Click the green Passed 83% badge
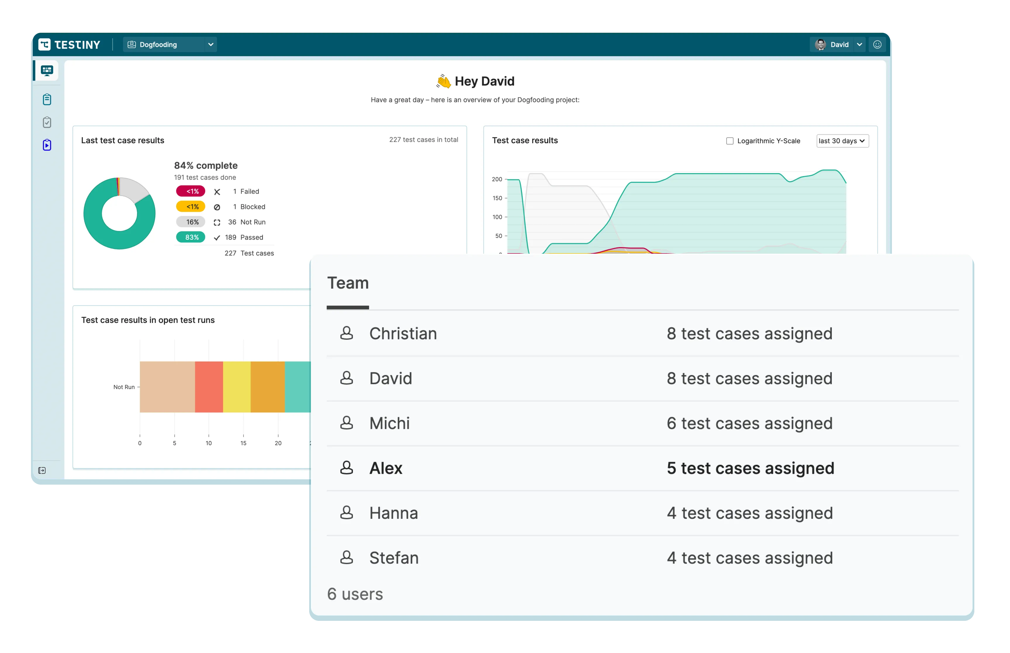Screen dimensions: 1010x653 [x=190, y=237]
